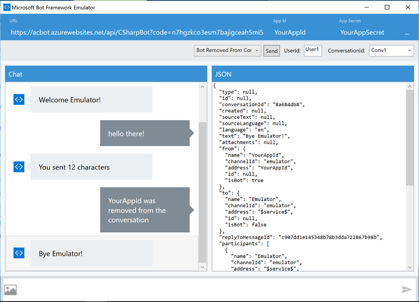Viewport: 419px width, 302px height.
Task: Click the "language": "en" JSON line
Action: [x=244, y=129]
